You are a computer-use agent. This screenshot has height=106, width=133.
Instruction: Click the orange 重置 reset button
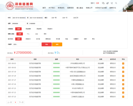click(57, 44)
